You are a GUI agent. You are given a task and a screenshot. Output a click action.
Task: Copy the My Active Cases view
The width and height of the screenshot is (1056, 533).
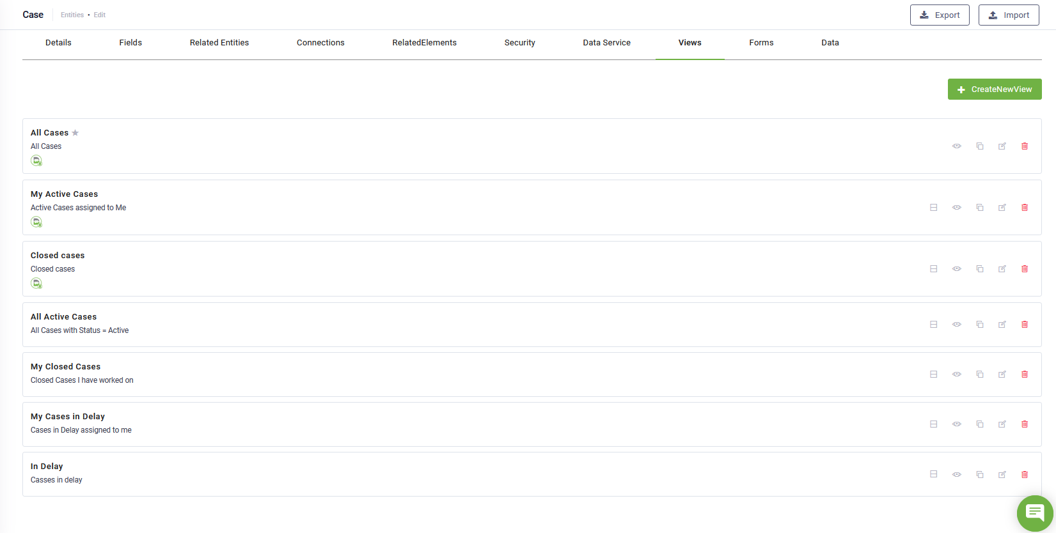pyautogui.click(x=979, y=208)
